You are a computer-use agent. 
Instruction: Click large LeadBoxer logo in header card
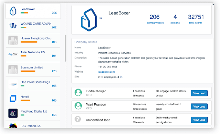click(x=89, y=20)
